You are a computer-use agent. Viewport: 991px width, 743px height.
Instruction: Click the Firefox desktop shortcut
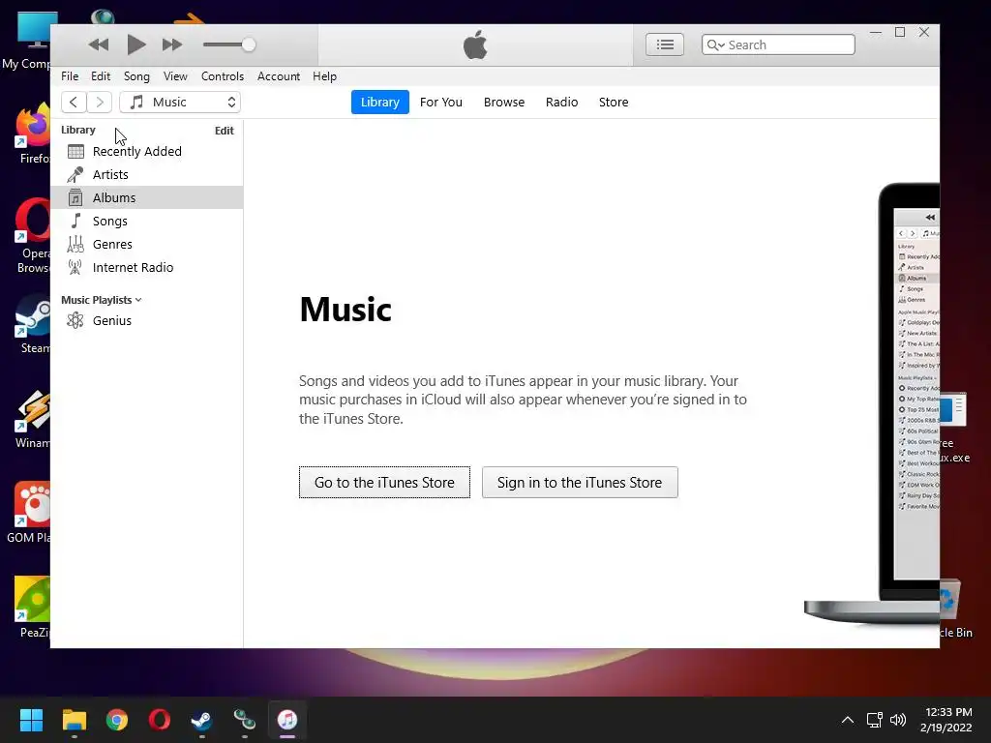[33, 134]
